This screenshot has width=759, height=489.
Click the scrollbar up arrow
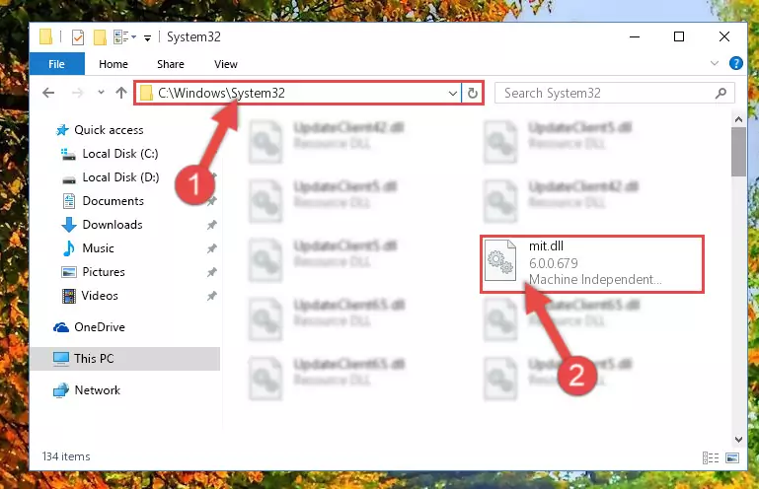pyautogui.click(x=738, y=119)
